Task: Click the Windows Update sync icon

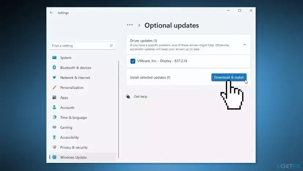Action: click(x=54, y=157)
